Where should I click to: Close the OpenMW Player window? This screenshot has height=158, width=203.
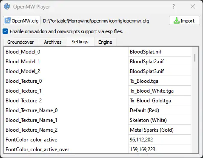(x=193, y=6)
